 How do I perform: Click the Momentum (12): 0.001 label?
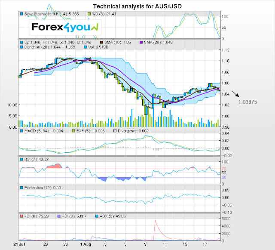tap(43, 188)
